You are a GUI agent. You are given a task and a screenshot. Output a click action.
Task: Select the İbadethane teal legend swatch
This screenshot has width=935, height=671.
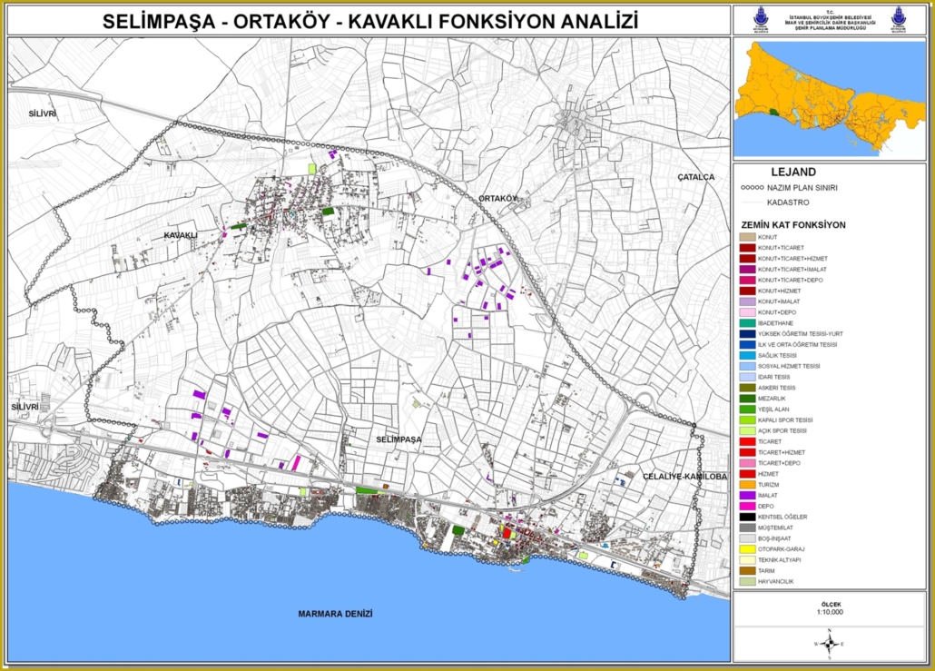[x=746, y=323]
